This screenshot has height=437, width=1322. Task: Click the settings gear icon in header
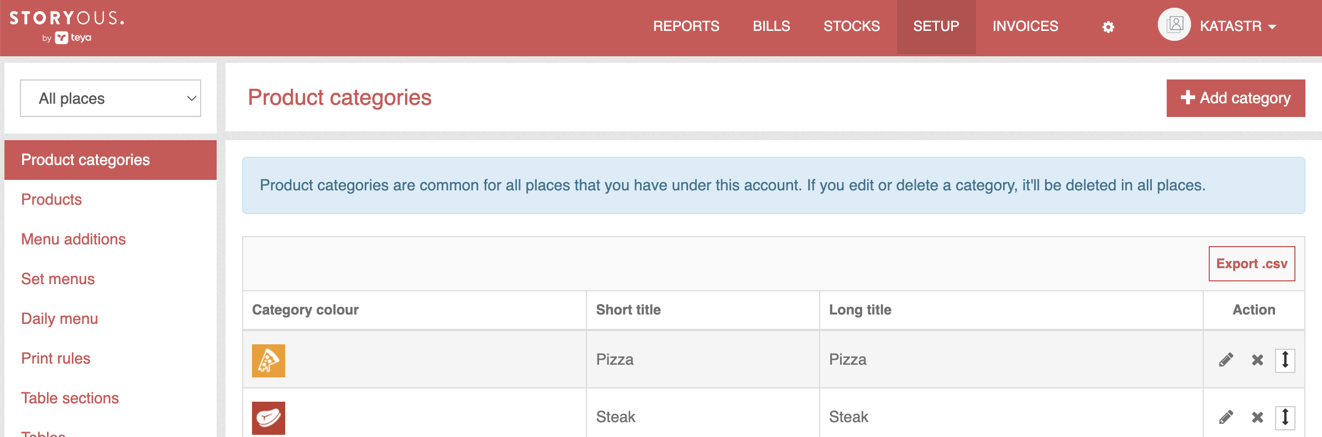[1108, 26]
